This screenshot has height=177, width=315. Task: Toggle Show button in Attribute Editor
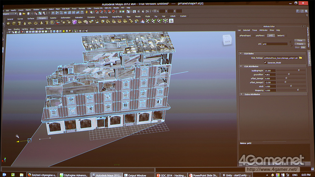pyautogui.click(x=297, y=47)
